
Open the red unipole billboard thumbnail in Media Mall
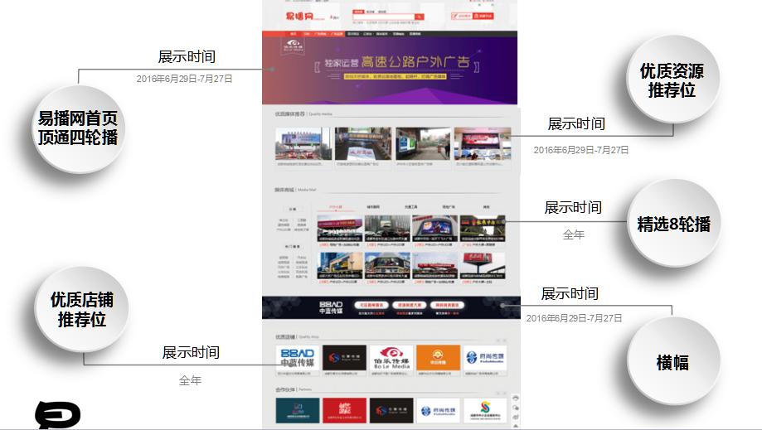click(x=483, y=265)
